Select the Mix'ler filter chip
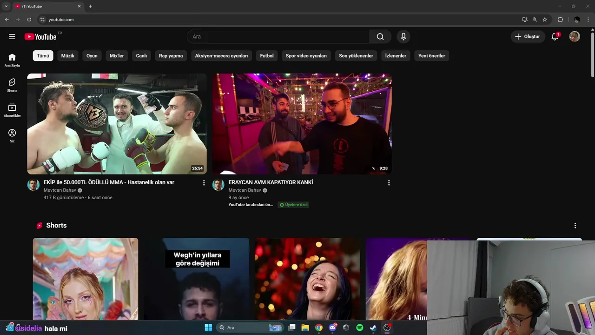This screenshot has height=335, width=595. [117, 56]
